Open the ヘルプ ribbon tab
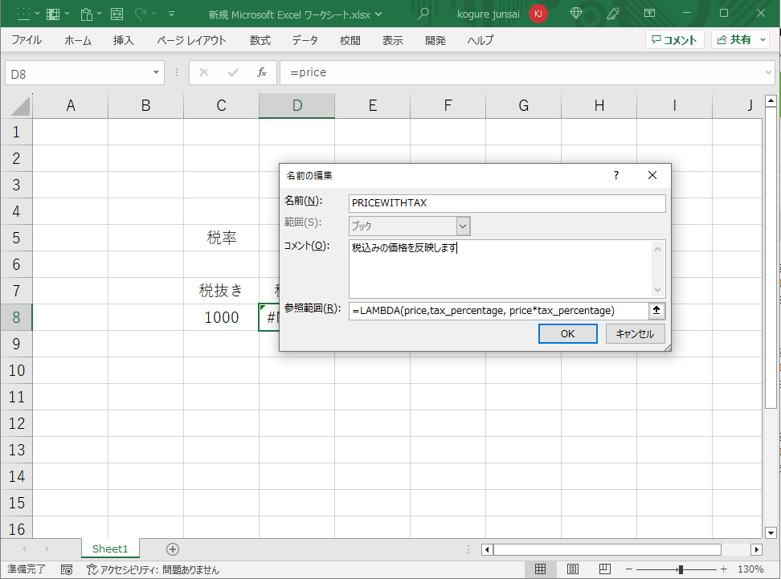This screenshot has width=781, height=579. [x=480, y=40]
